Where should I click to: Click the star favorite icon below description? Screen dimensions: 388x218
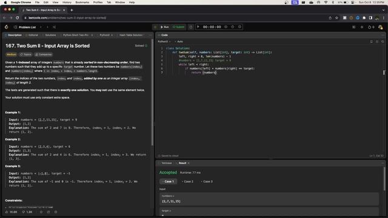[41, 212]
